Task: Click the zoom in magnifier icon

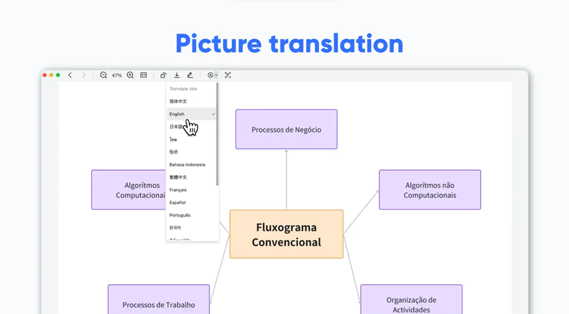Action: pos(130,75)
